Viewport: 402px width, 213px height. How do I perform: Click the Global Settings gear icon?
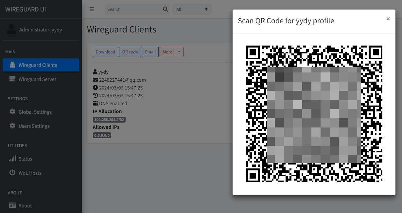pyautogui.click(x=12, y=112)
